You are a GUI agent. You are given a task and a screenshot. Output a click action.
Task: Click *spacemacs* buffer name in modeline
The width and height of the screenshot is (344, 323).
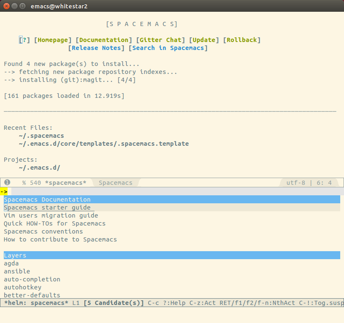(66, 183)
